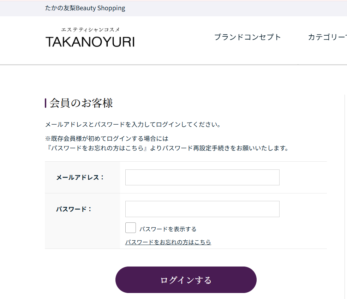Screen dimensions: 347x299
Task: Click the パスワードを表示する label text
Action: pos(168,229)
